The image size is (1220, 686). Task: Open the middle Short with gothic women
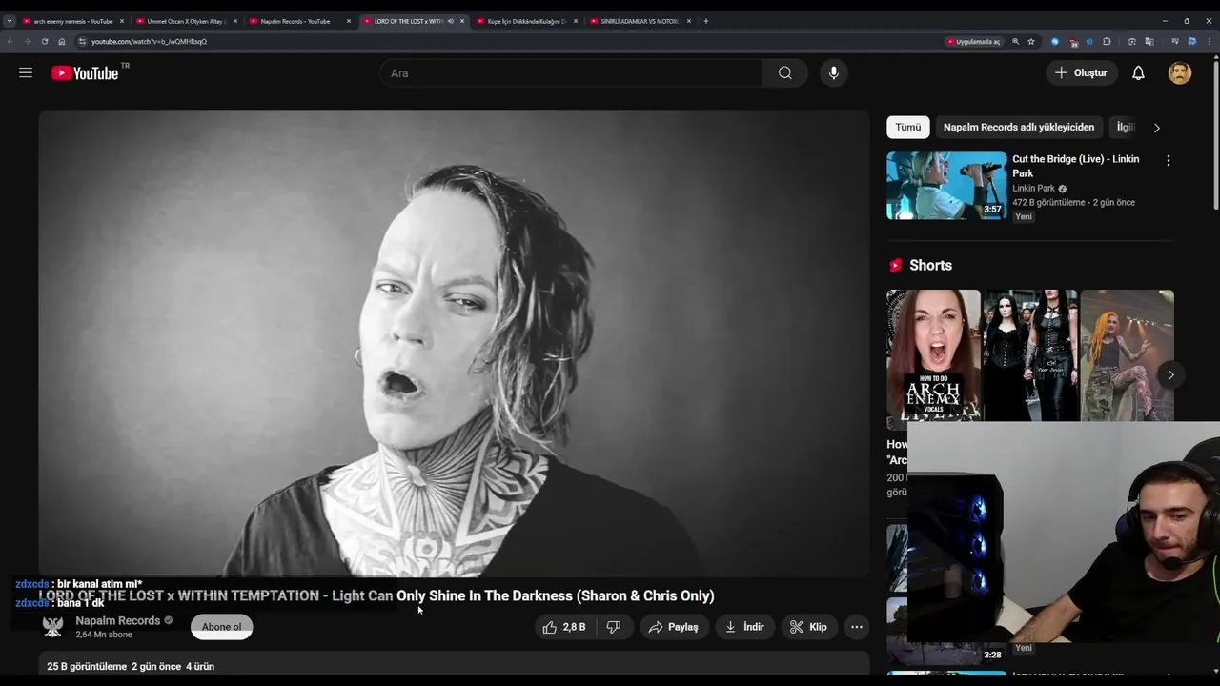[1030, 355]
